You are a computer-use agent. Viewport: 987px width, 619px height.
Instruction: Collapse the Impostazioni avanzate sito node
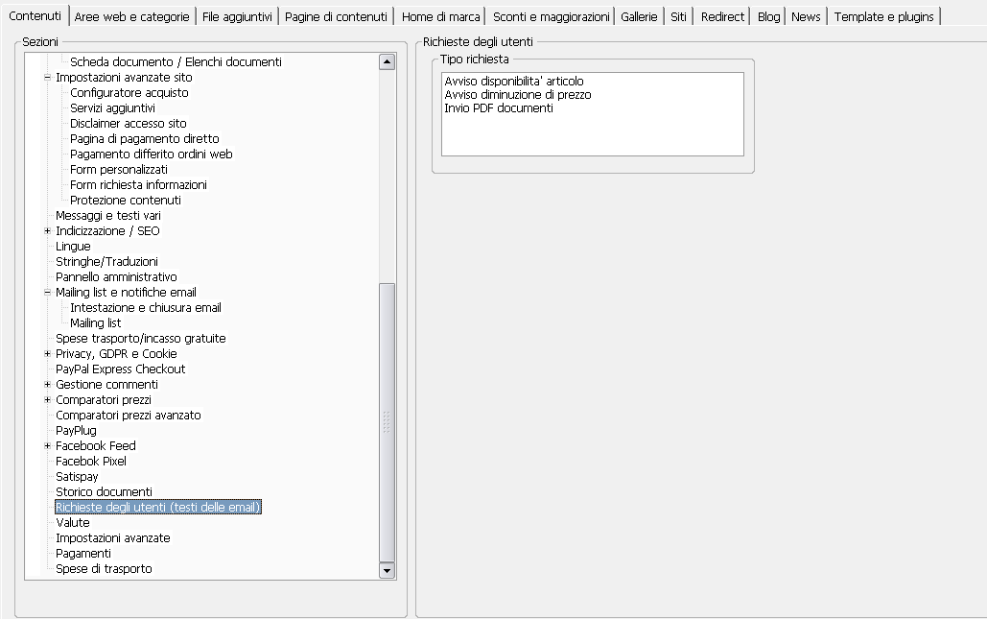coord(47,78)
